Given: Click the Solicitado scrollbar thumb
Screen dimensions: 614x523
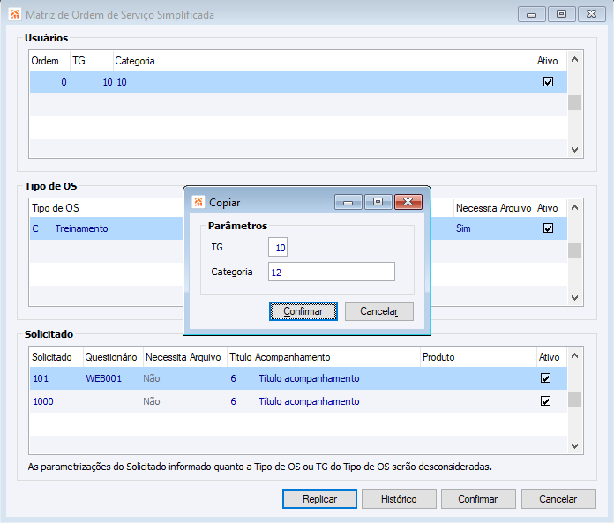Looking at the screenshot, I should pos(574,400).
